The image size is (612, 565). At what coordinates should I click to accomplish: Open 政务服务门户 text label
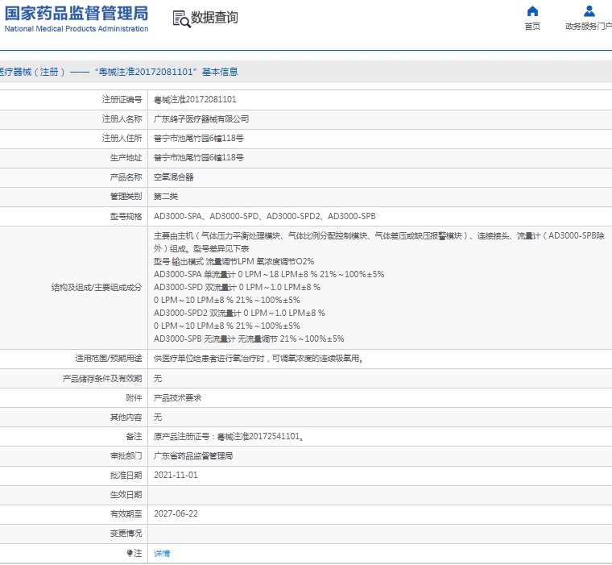point(589,27)
